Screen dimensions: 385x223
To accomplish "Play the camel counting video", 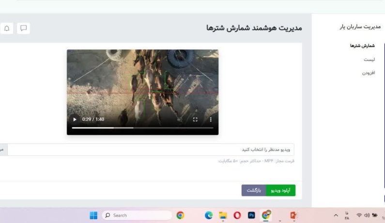I will pyautogui.click(x=75, y=119).
